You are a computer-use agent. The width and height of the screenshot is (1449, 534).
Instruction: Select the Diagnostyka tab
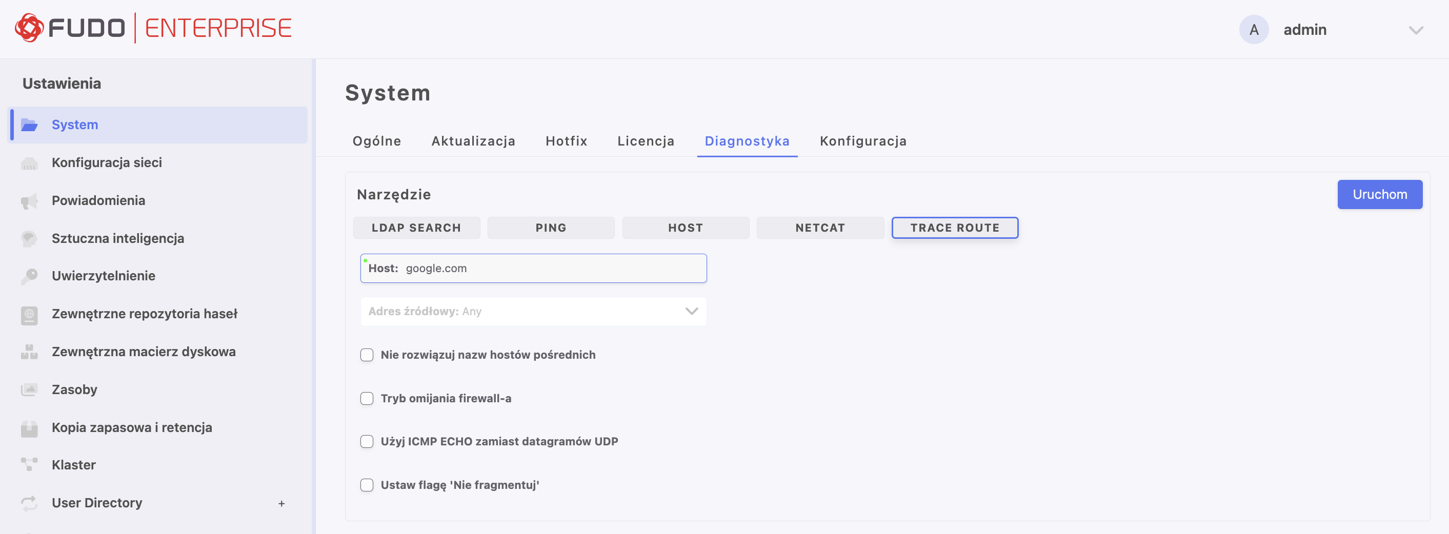[747, 141]
